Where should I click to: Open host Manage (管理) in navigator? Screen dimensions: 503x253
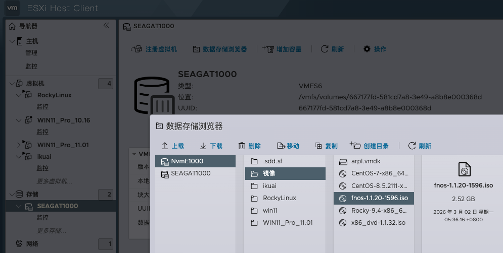click(31, 53)
